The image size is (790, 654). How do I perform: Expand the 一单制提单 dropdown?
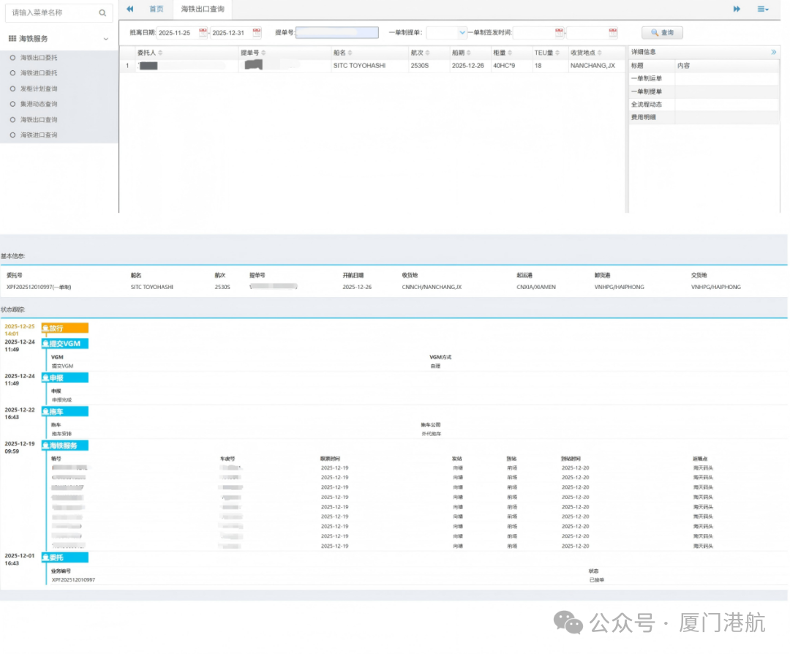pos(462,32)
